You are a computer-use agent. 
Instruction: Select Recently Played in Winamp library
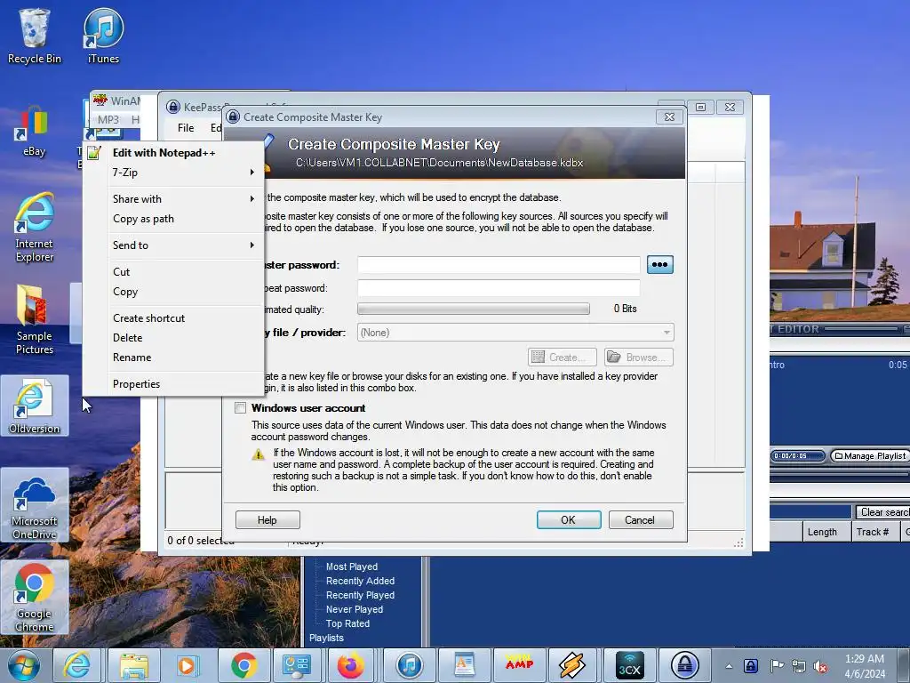click(360, 595)
